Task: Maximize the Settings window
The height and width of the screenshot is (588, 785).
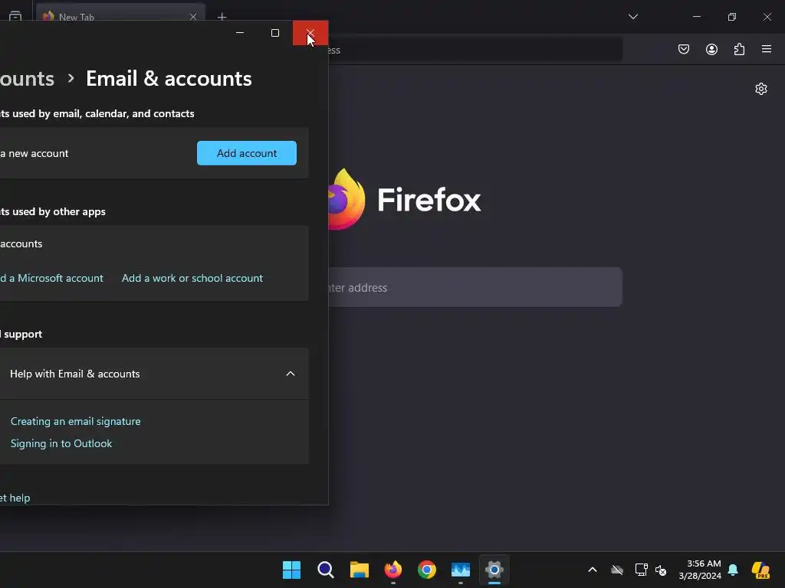Action: point(275,33)
